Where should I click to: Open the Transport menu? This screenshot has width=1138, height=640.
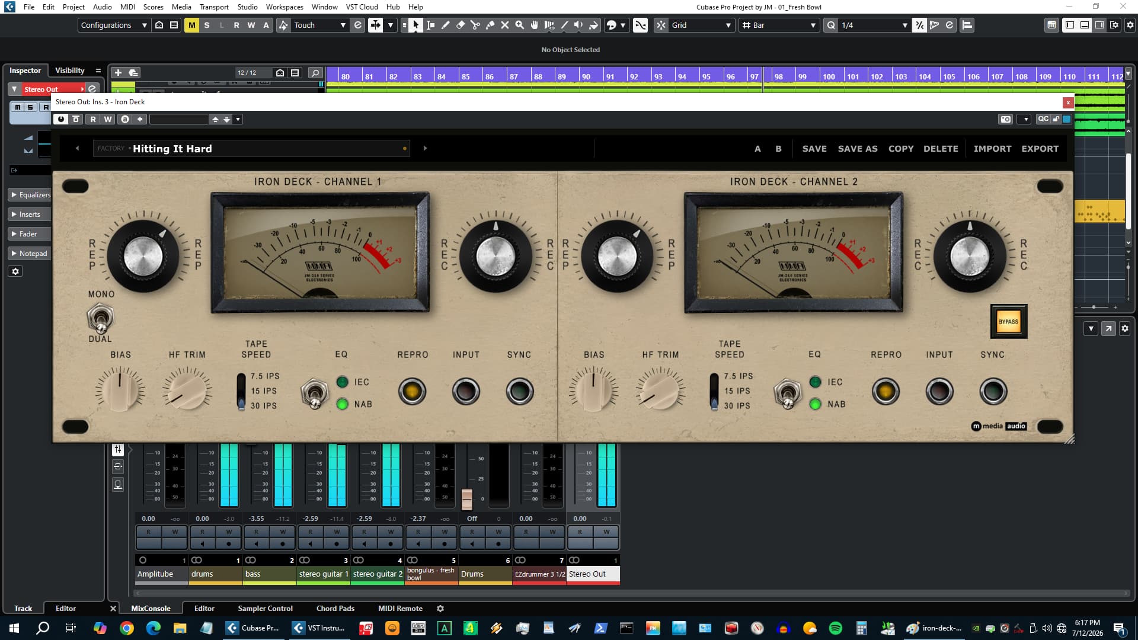[214, 7]
